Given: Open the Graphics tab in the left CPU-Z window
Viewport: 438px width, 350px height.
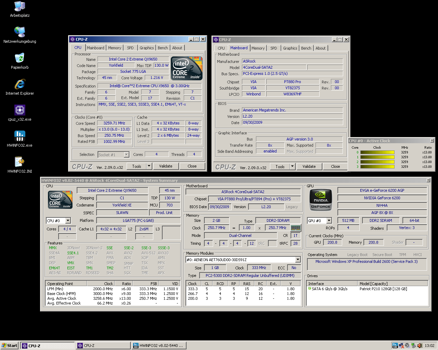Looking at the screenshot, I should [147, 48].
